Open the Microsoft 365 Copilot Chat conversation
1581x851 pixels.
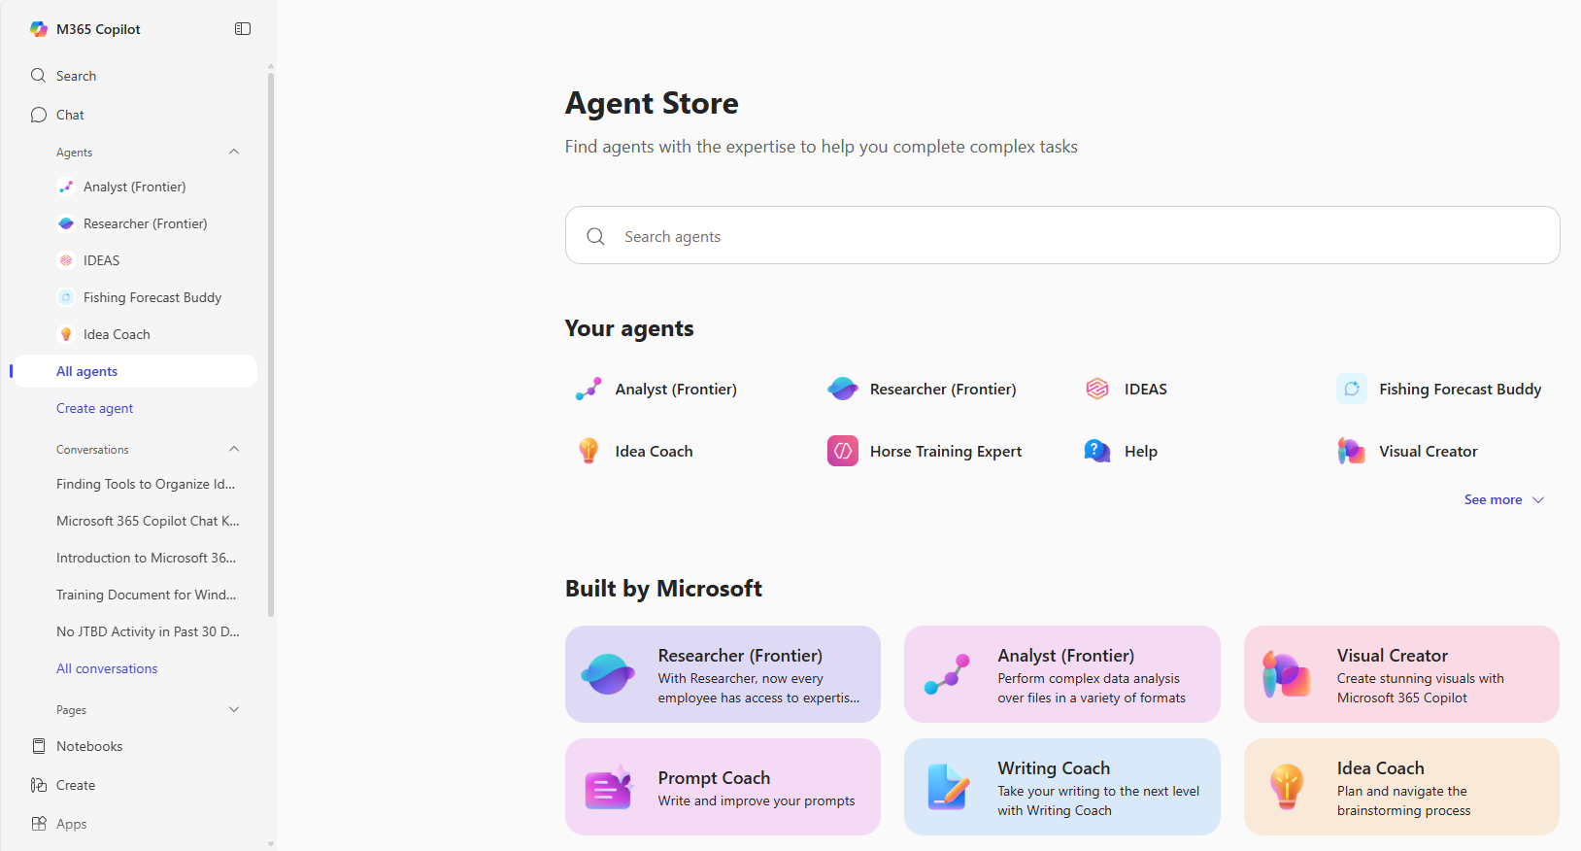pyautogui.click(x=148, y=520)
